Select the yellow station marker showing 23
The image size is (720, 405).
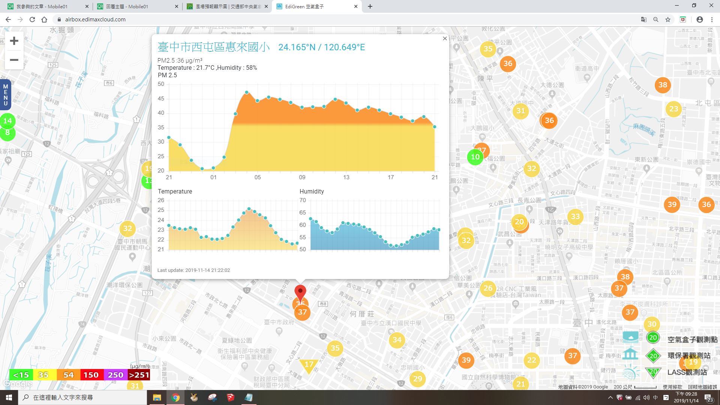point(674,109)
